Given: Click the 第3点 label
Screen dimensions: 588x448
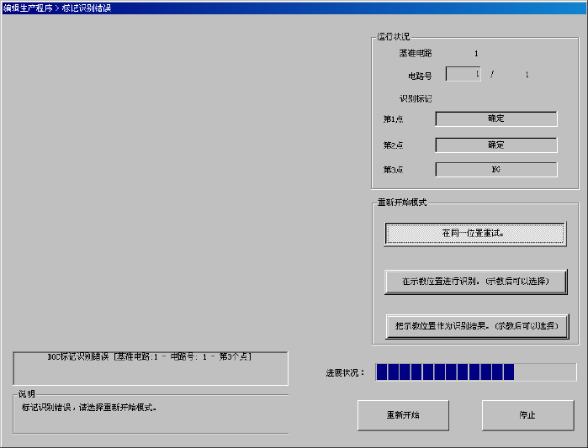Looking at the screenshot, I should pos(393,170).
